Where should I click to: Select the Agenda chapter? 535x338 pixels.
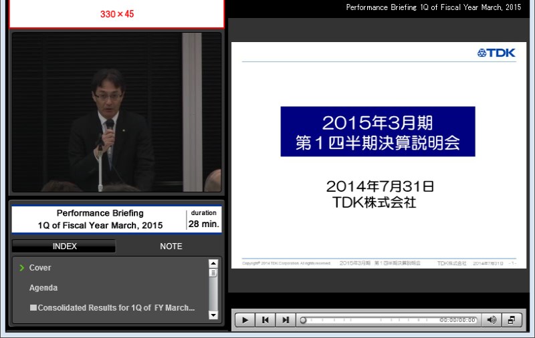43,288
